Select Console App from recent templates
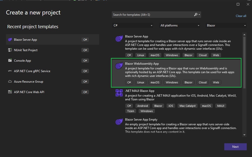The width and height of the screenshot is (252, 157). [x=52, y=60]
